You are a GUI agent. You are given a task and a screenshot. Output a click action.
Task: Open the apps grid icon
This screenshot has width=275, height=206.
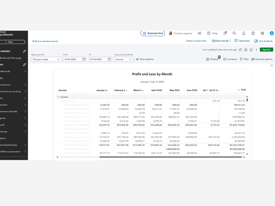(225, 33)
